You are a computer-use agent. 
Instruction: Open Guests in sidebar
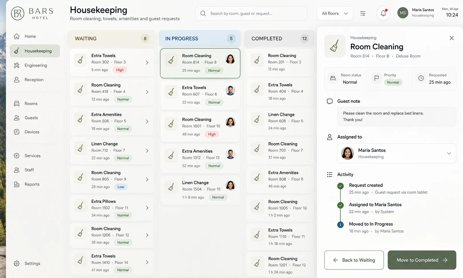pyautogui.click(x=35, y=118)
